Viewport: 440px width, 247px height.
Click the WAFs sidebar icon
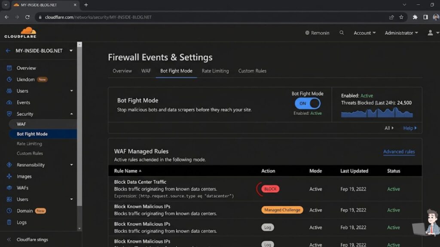pos(9,188)
